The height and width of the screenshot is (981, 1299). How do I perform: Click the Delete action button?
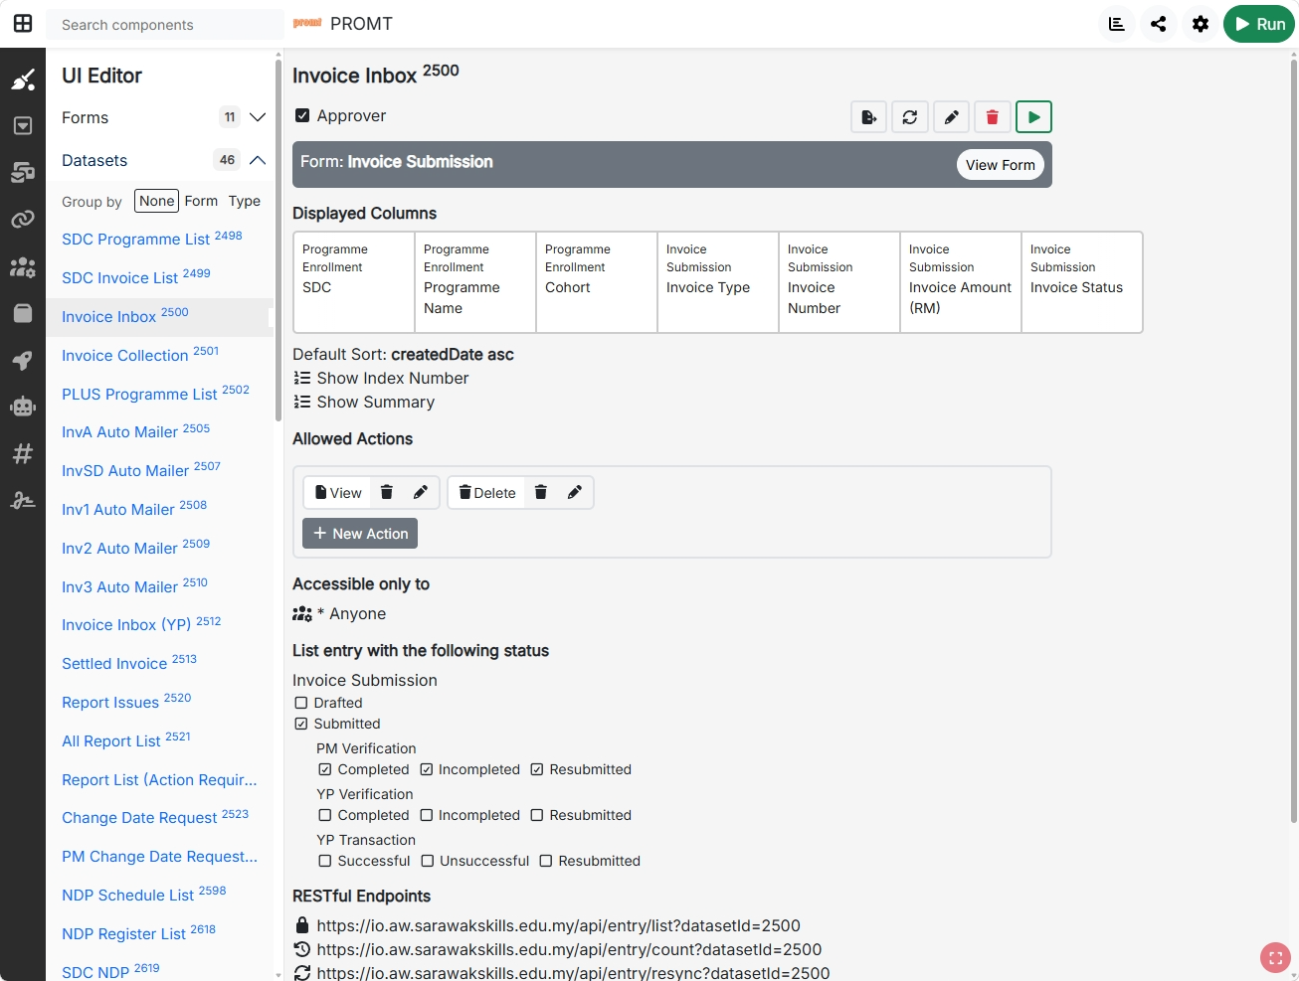click(487, 492)
